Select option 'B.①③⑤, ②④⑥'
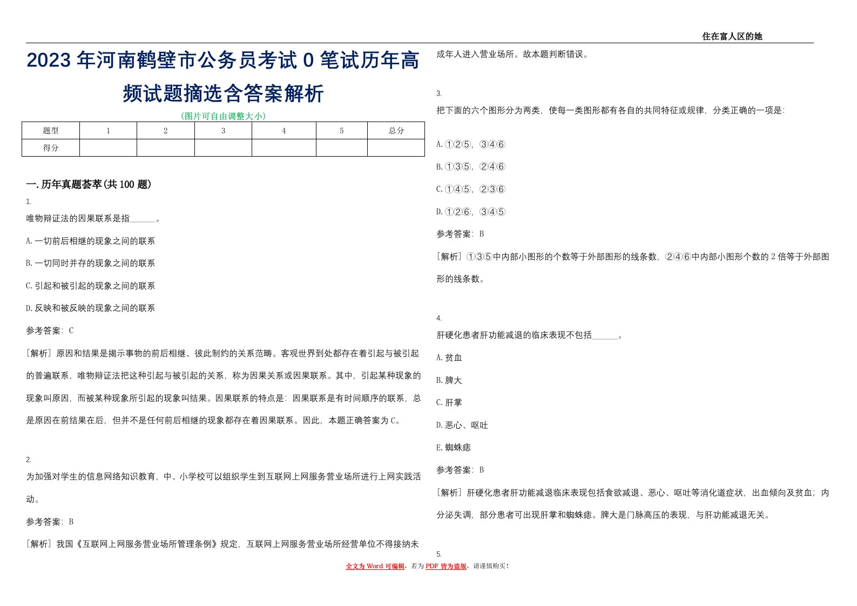The width and height of the screenshot is (857, 606). (471, 166)
